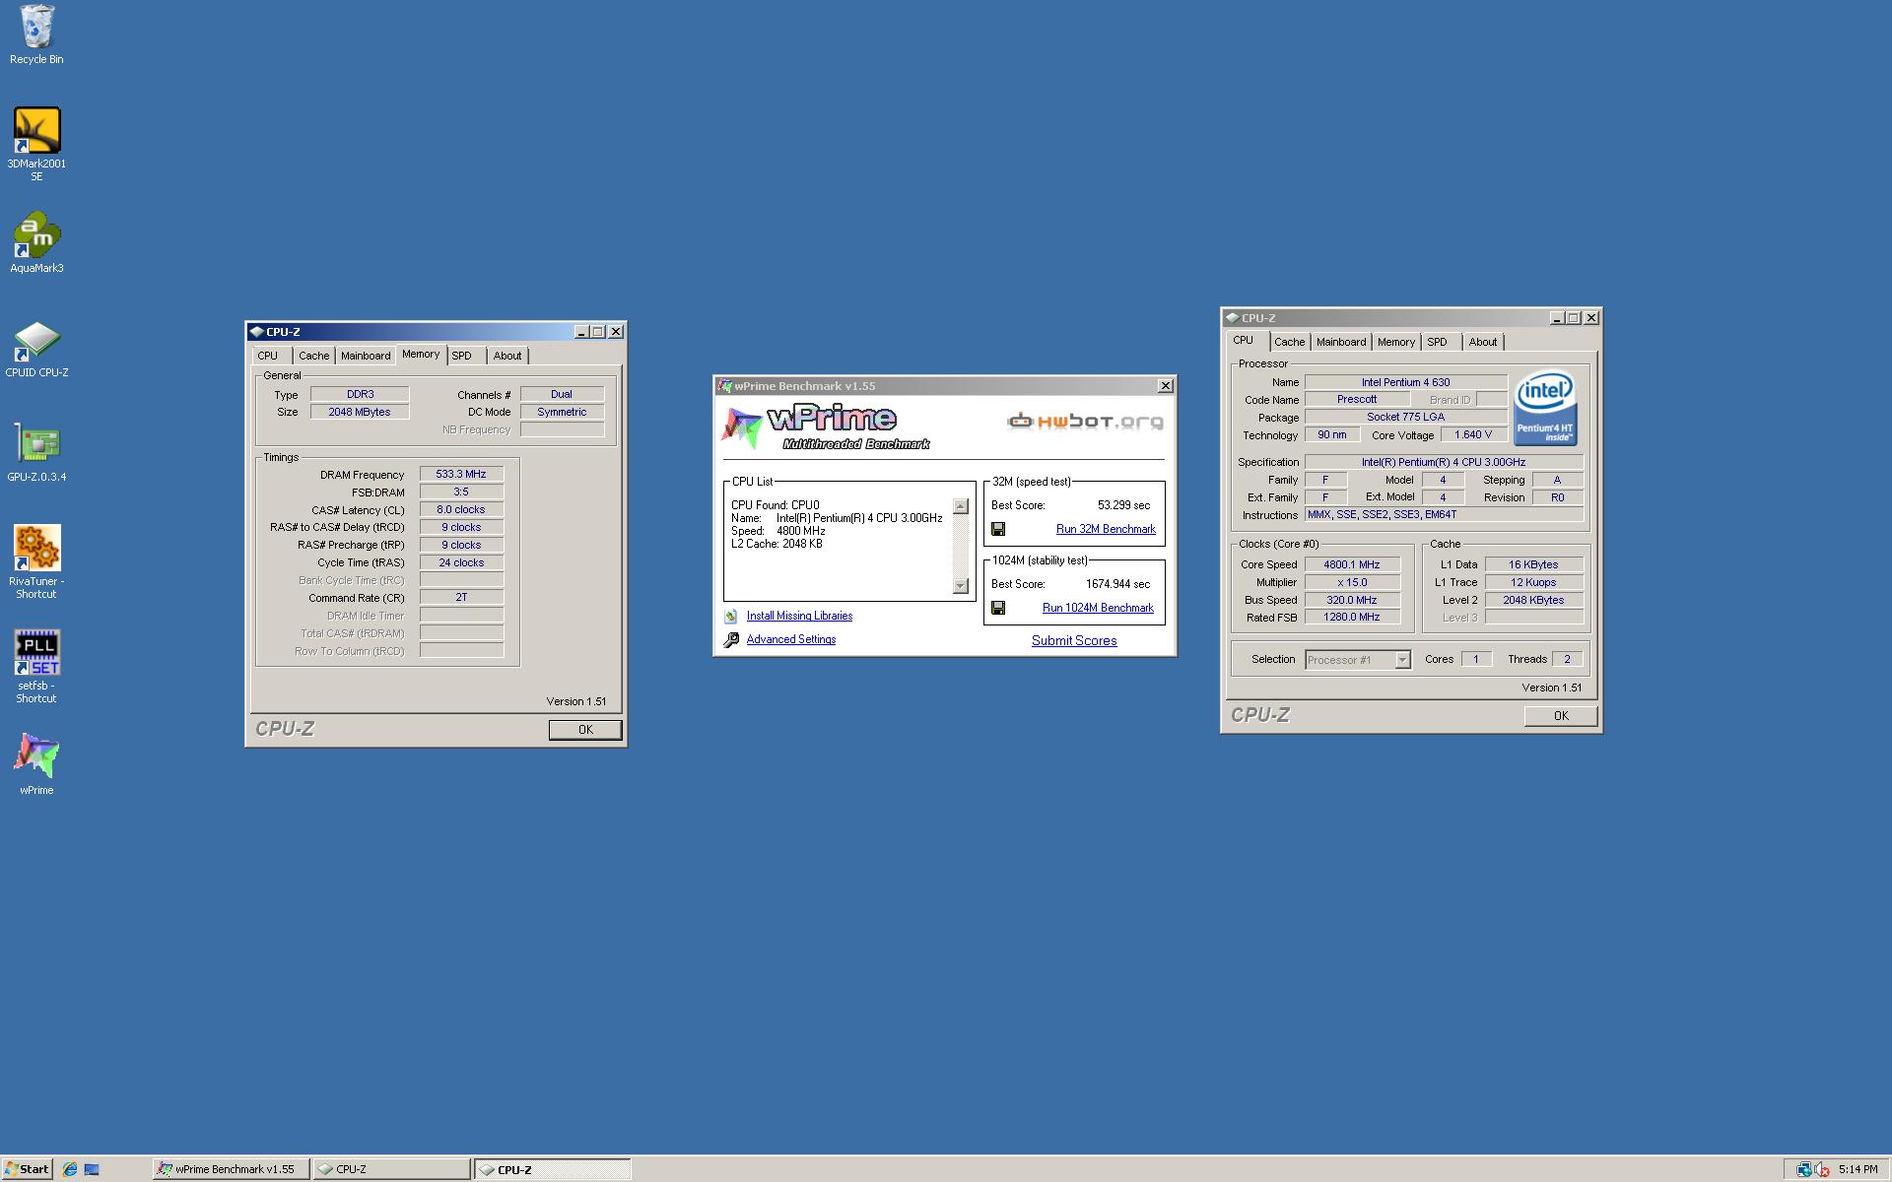Open SPD tab in right CPU-Z window
1892x1182 pixels.
(1438, 343)
